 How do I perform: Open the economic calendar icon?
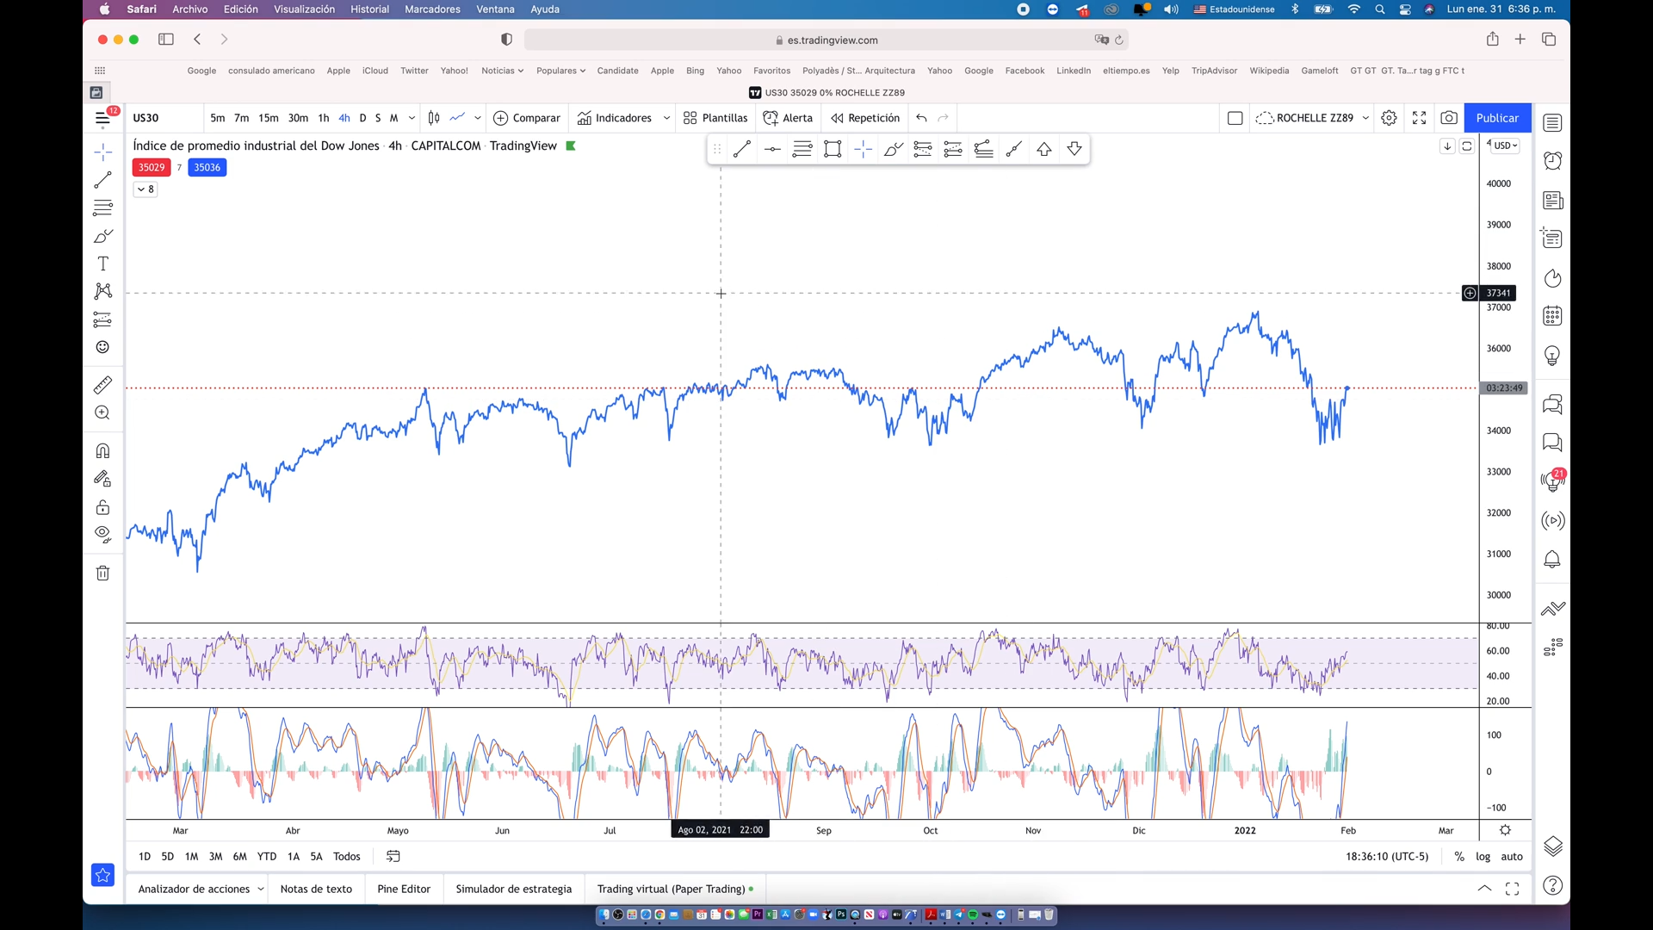1552,316
